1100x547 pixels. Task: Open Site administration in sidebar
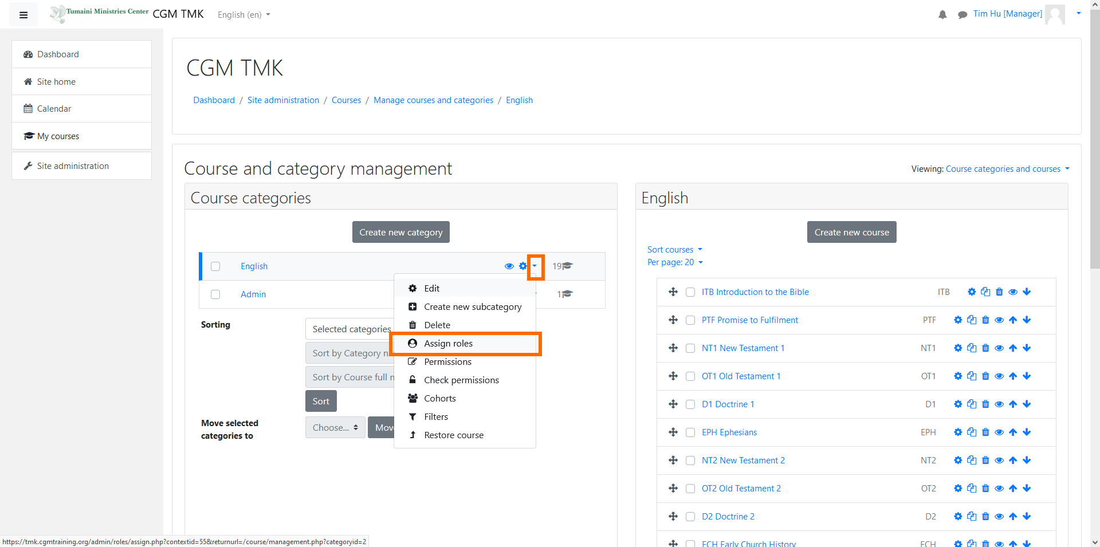click(81, 166)
